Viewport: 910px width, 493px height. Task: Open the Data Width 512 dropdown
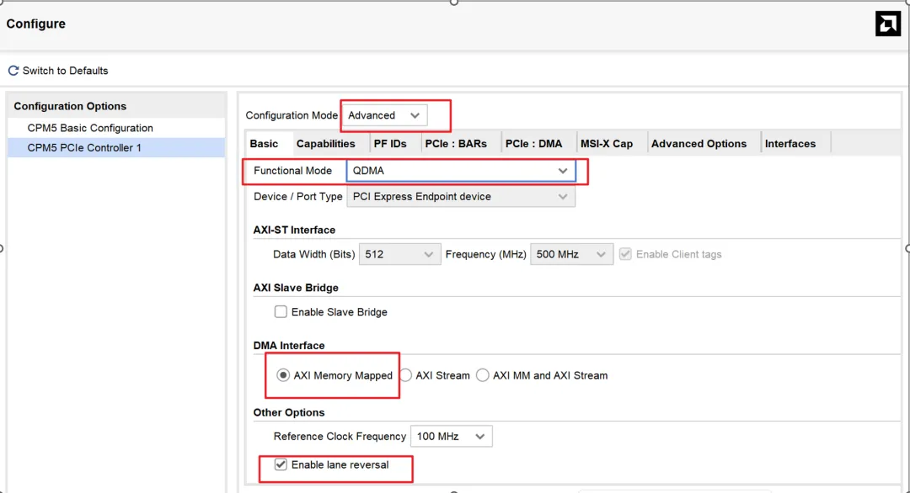click(400, 254)
